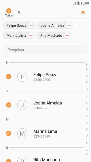
Task: Remove Joana Almeida chip with minus icon
Action: coord(69,25)
